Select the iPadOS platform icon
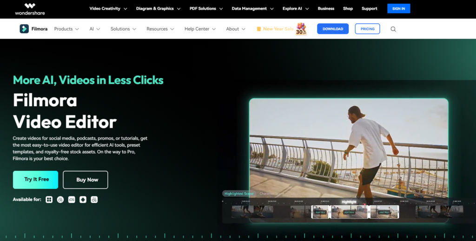 [94, 200]
